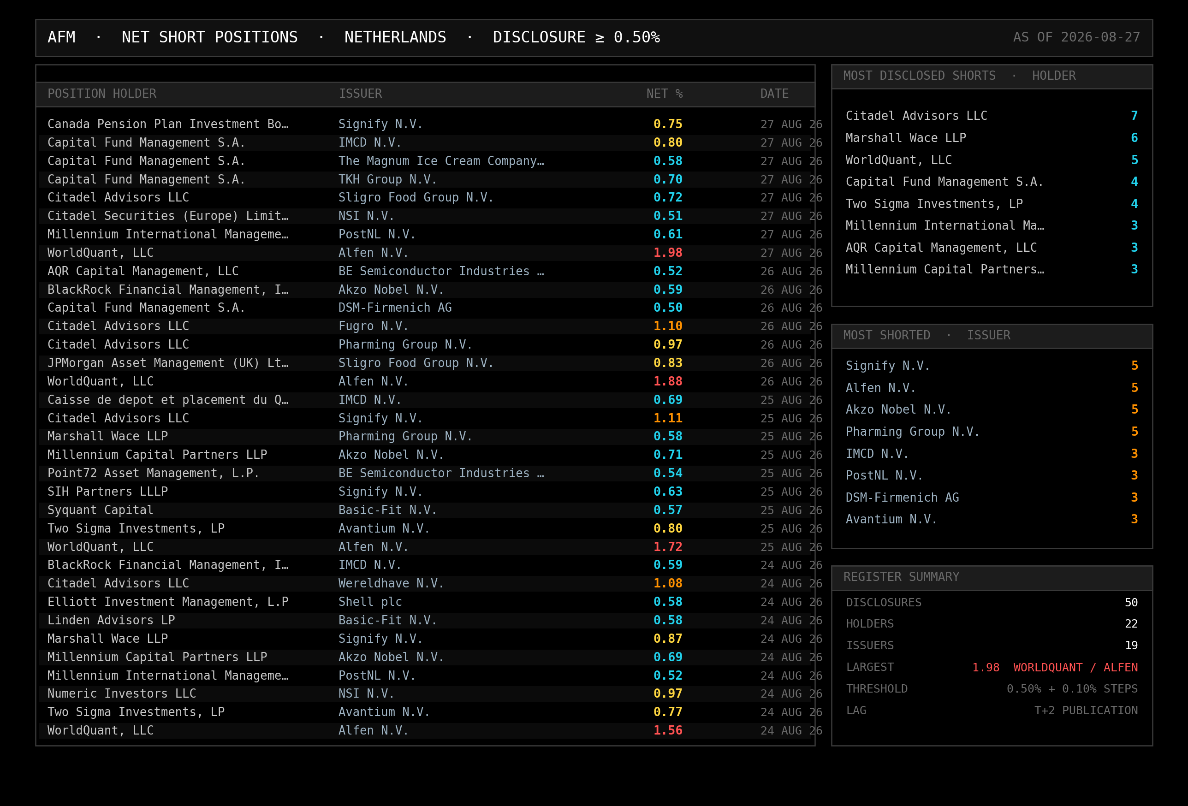Select Syquant Capital row
Viewport: 1188px width, 806px height.
tap(426, 510)
